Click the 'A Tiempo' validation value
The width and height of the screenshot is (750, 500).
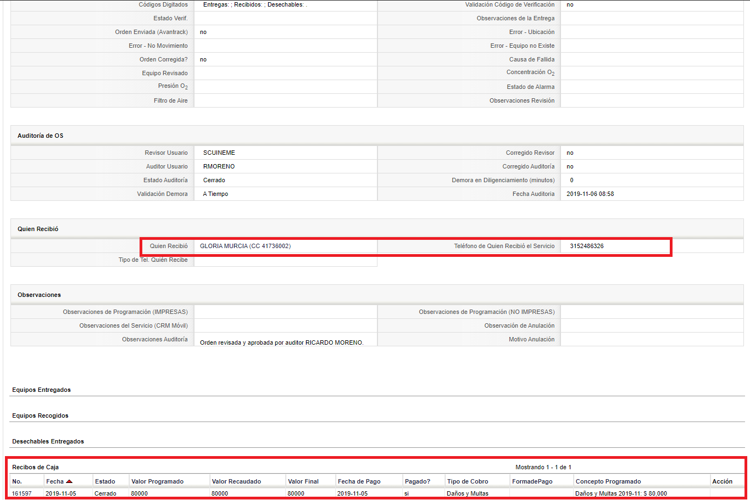coord(215,194)
